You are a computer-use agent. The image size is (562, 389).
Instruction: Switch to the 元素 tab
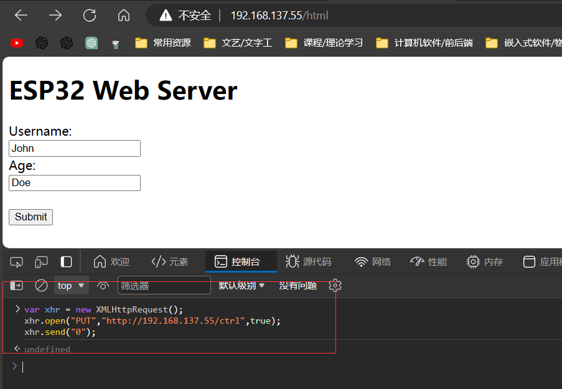(x=169, y=262)
